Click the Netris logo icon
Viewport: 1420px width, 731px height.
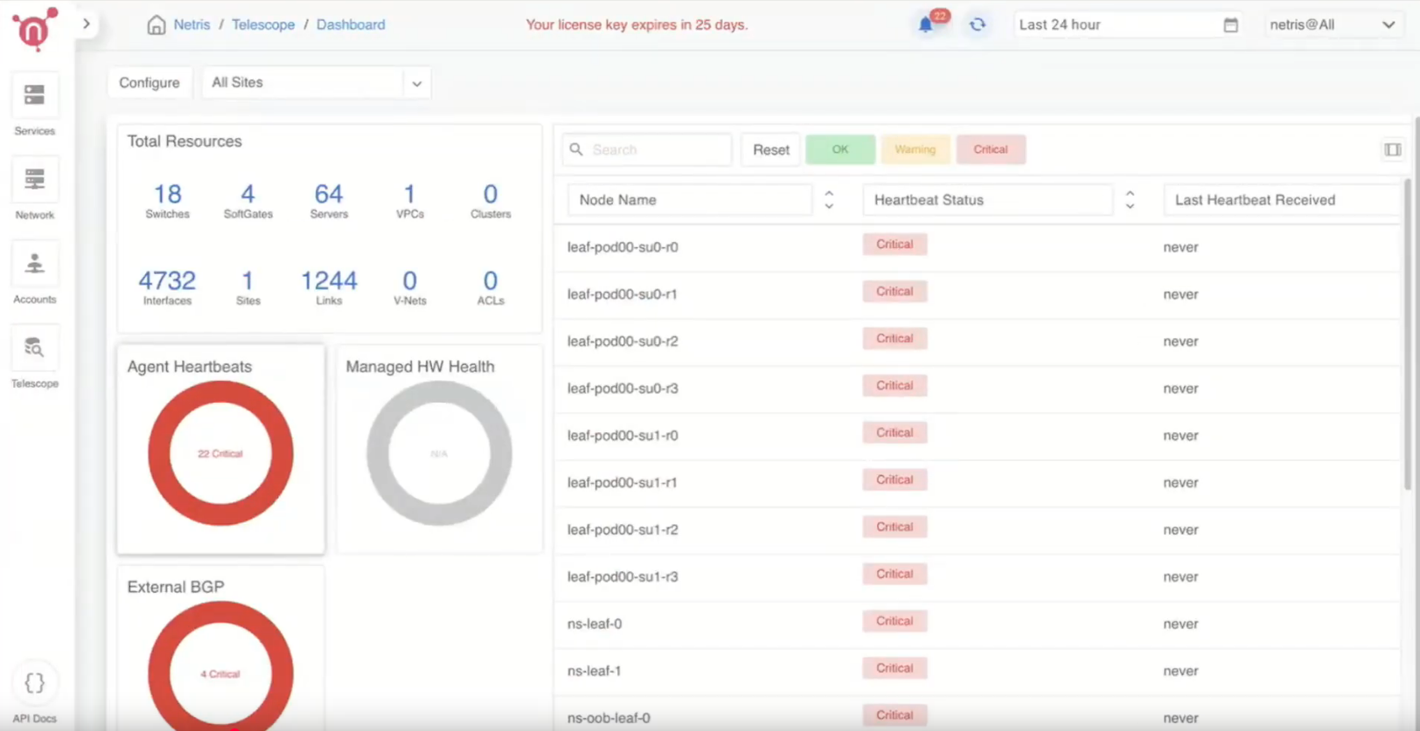(x=34, y=28)
